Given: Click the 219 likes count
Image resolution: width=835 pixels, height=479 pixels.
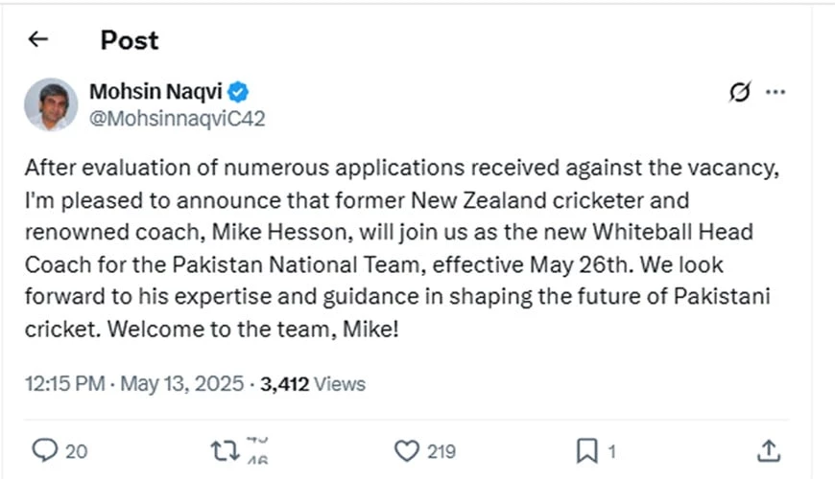Looking at the screenshot, I should pyautogui.click(x=441, y=450).
